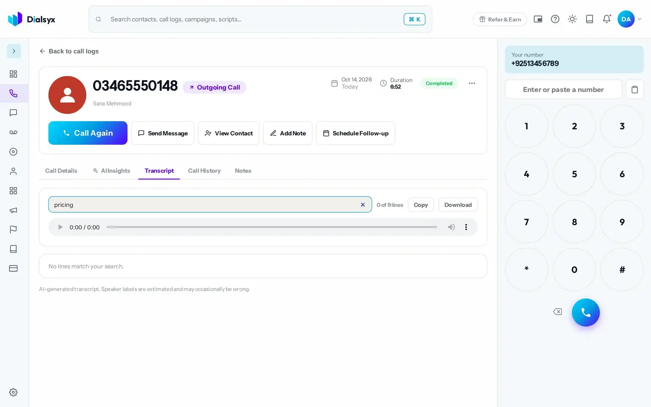Image resolution: width=651 pixels, height=407 pixels.
Task: Open call actions three-dot menu
Action: [x=472, y=83]
